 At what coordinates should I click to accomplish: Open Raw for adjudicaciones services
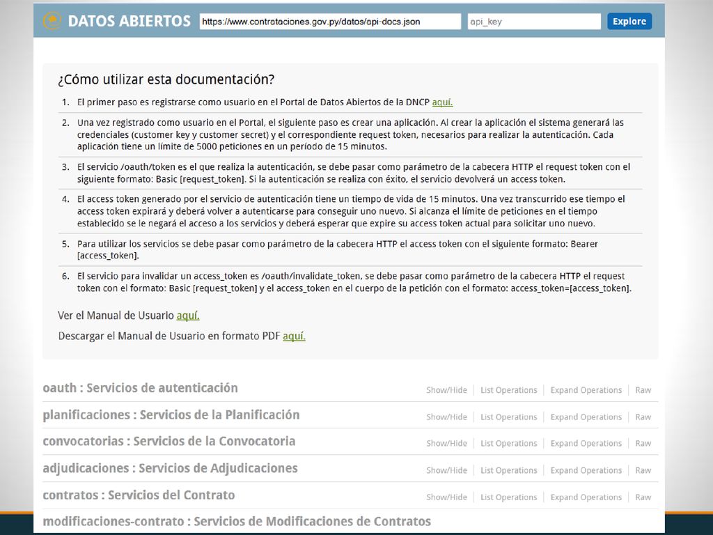(x=643, y=470)
